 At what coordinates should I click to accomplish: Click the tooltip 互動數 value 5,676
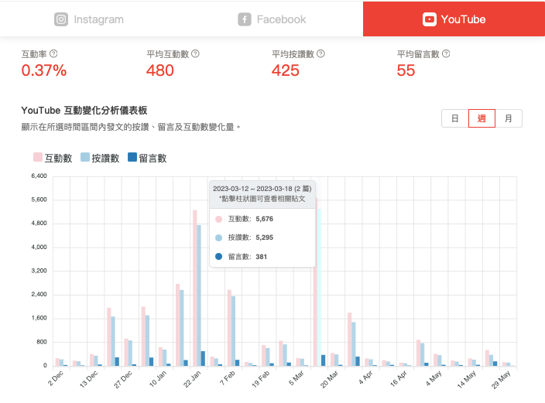point(265,219)
